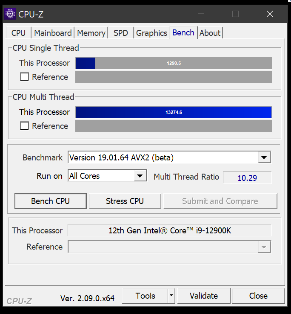This screenshot has width=291, height=314.
Task: Open the Graphics tab
Action: 151,33
